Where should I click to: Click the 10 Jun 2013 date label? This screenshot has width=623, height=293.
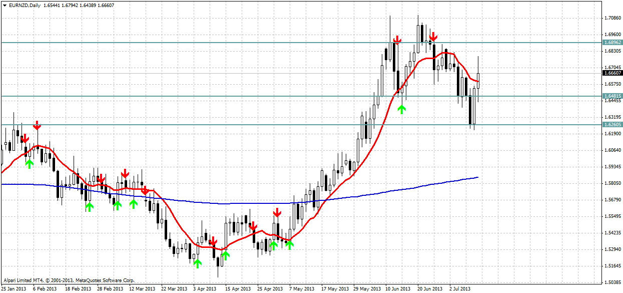click(x=398, y=289)
